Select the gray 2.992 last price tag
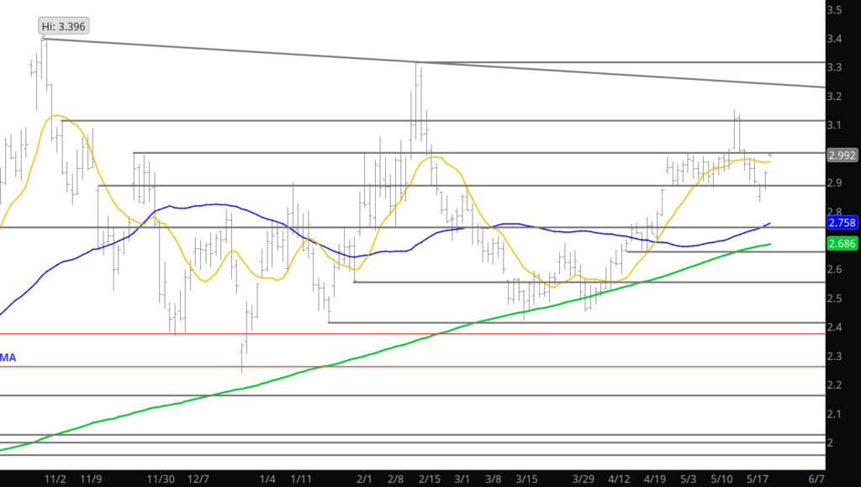Screen dimensions: 861x487 coord(842,156)
